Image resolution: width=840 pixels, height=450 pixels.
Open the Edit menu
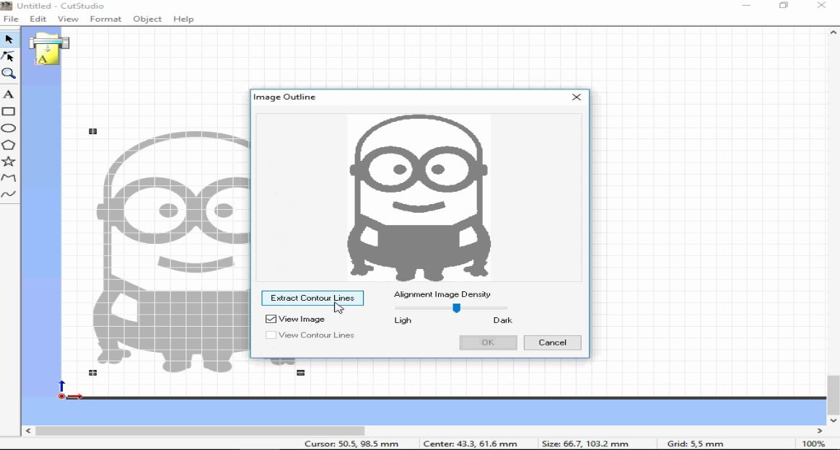(38, 19)
